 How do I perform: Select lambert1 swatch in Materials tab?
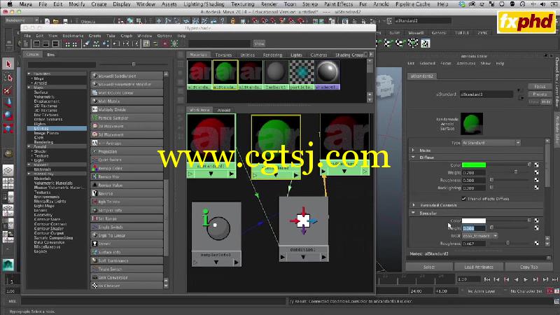coord(276,75)
